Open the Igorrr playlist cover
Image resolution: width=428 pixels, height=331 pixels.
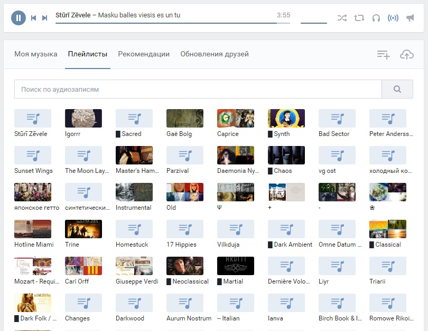pos(83,118)
